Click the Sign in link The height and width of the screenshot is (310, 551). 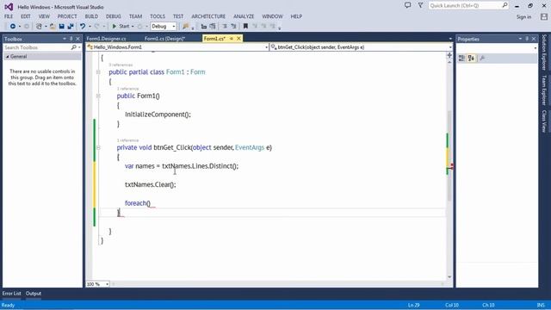pos(523,17)
